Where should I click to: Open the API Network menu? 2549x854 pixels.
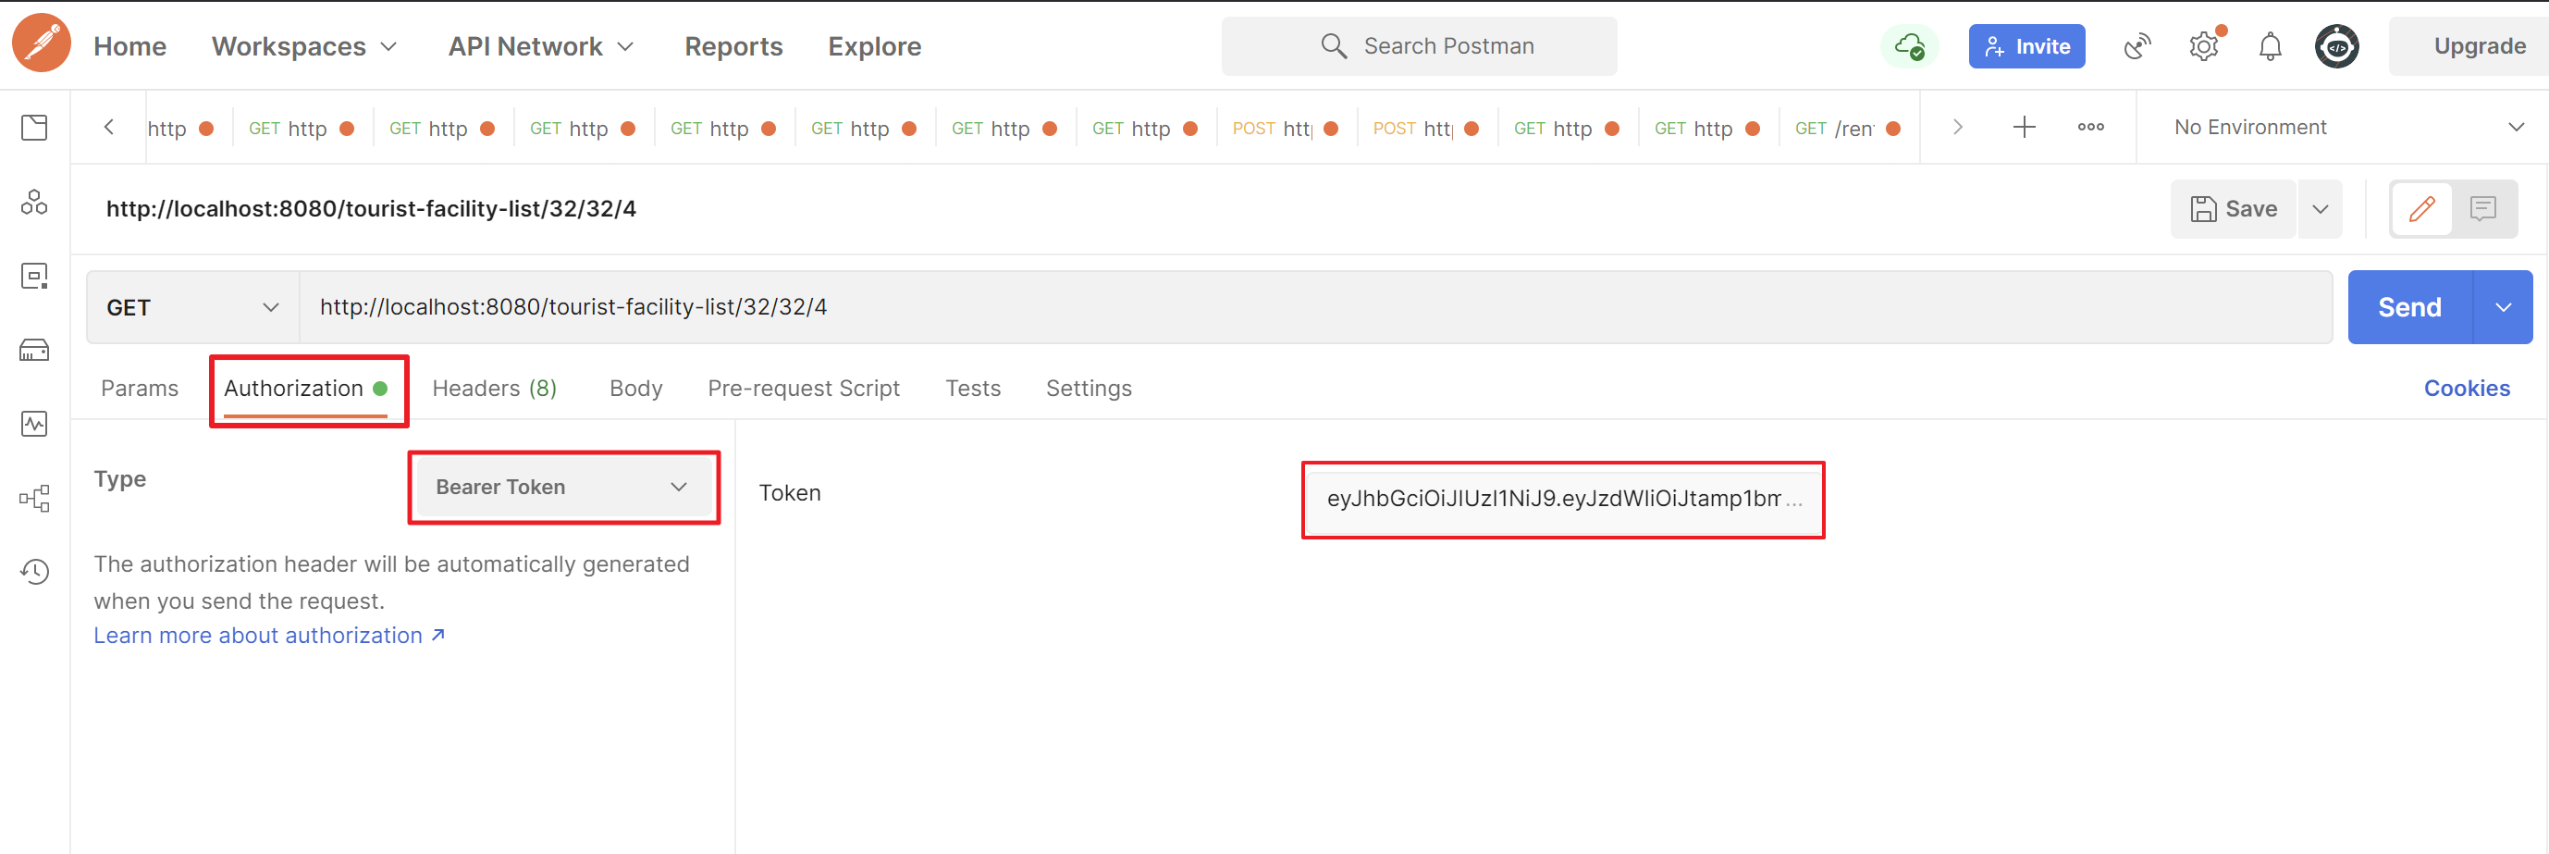pyautogui.click(x=540, y=45)
